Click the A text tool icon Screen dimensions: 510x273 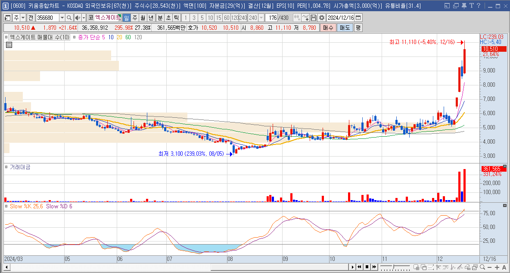pos(504,267)
